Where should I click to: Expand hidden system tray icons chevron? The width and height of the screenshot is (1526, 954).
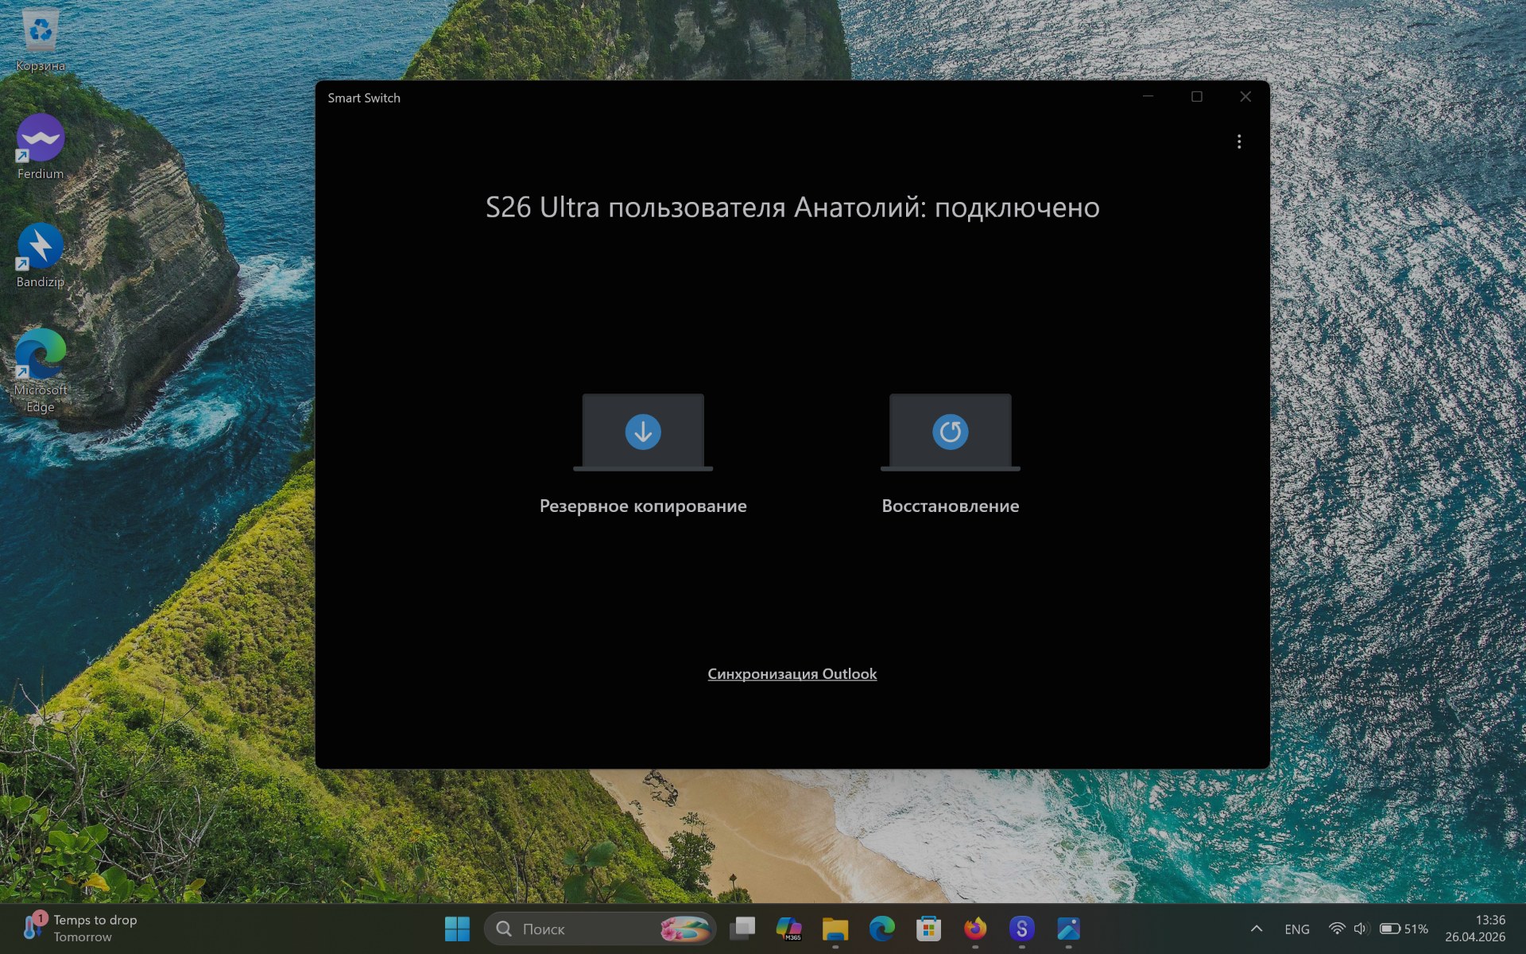click(1257, 929)
